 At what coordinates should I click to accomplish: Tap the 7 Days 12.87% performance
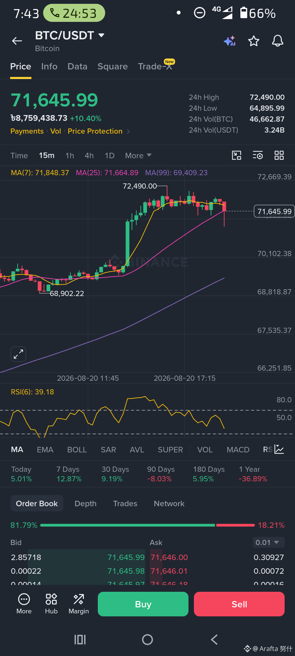(x=69, y=474)
